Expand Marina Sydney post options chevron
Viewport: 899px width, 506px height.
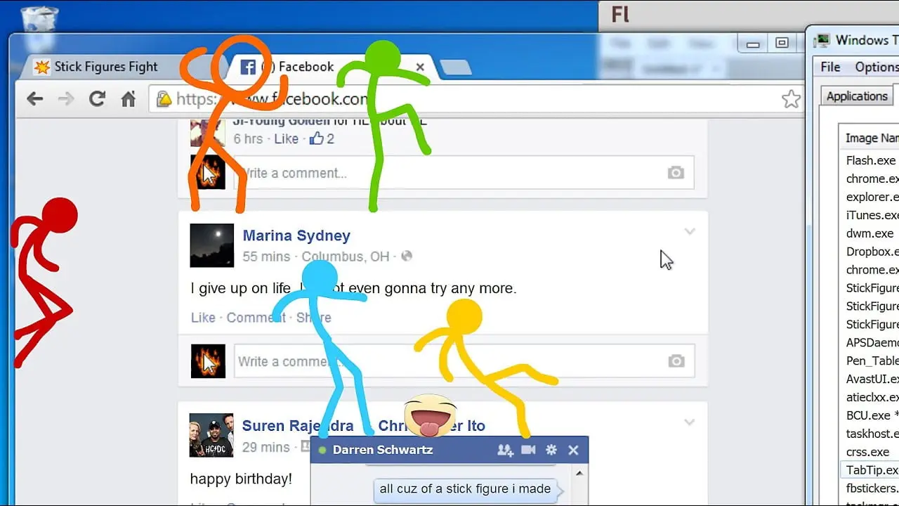click(690, 231)
